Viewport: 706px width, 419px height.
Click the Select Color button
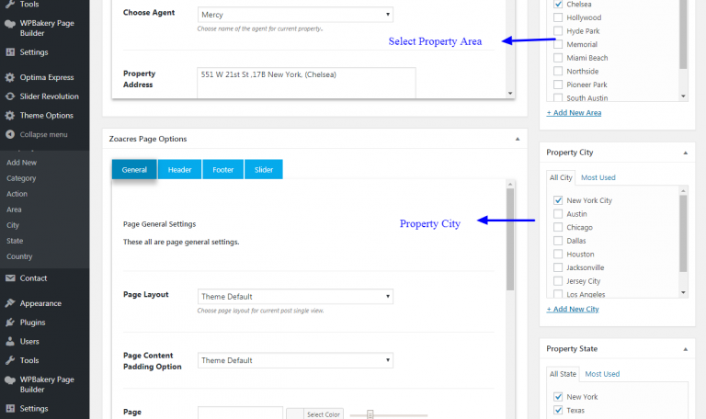[324, 414]
